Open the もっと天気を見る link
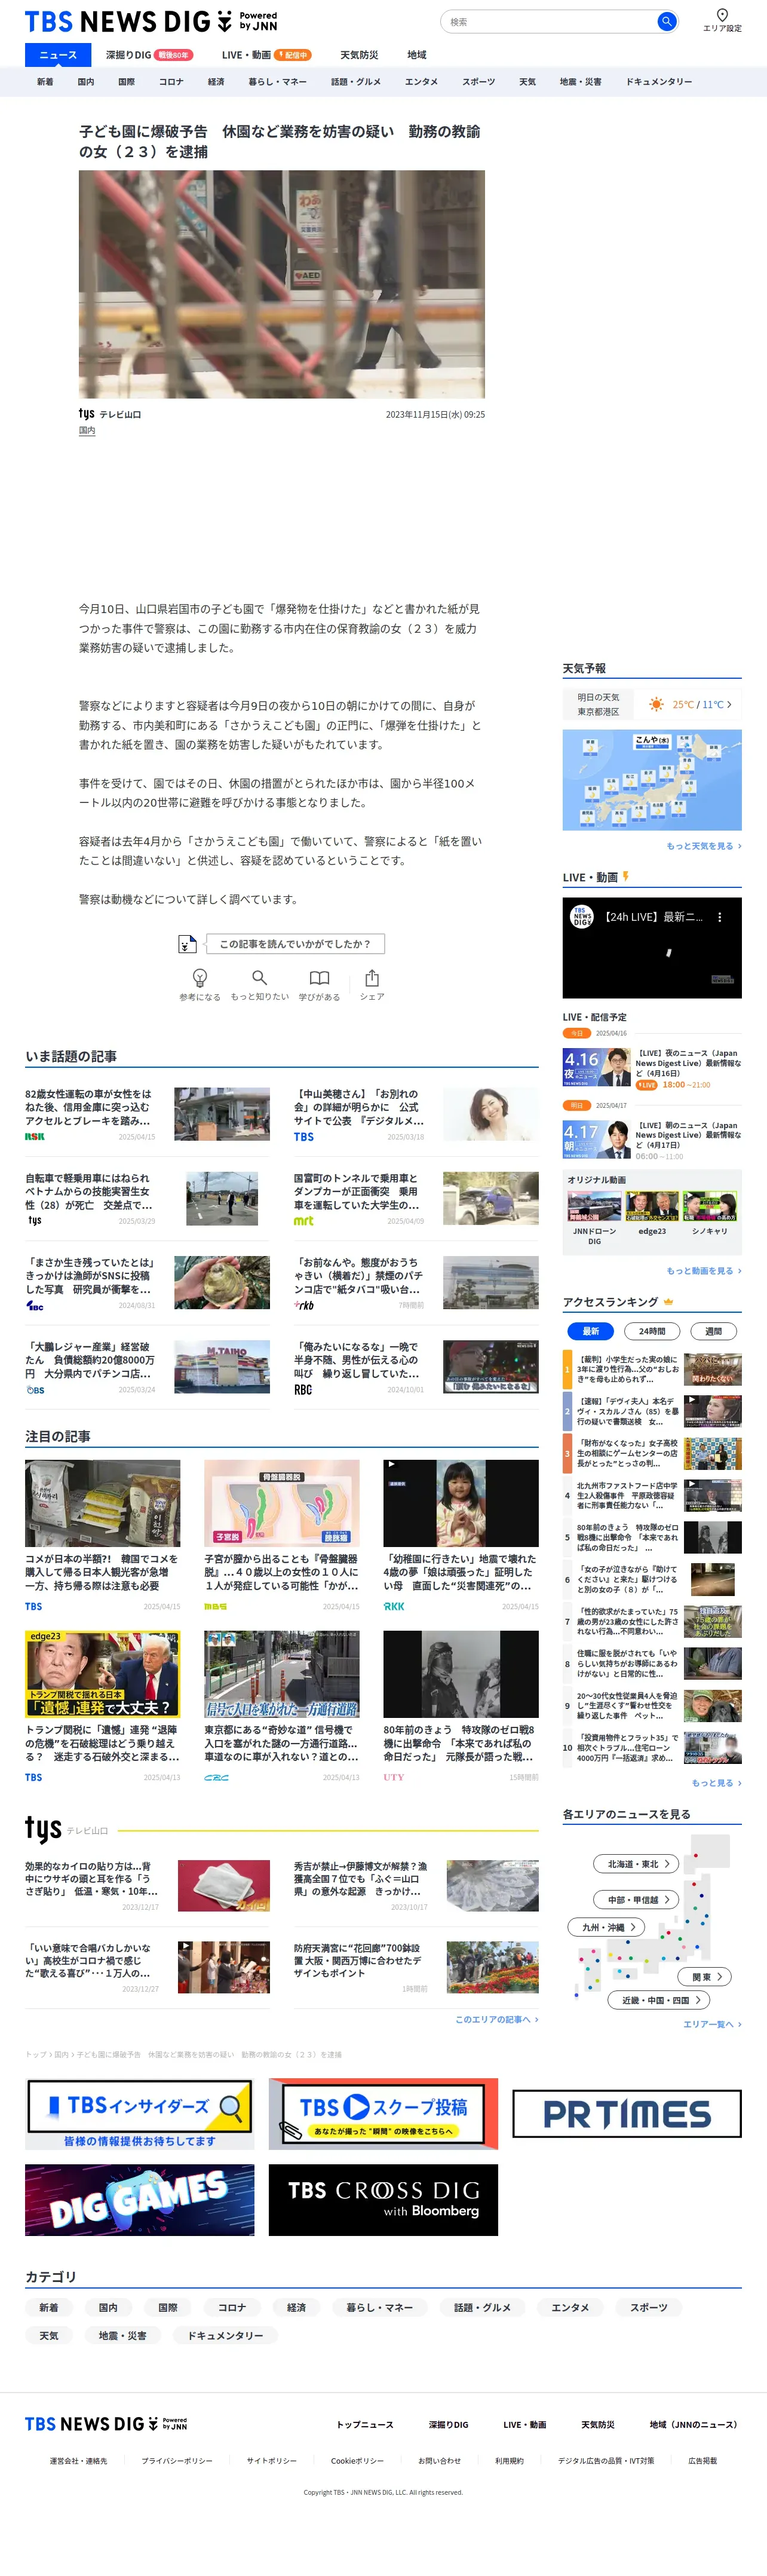767x2576 pixels. point(704,846)
